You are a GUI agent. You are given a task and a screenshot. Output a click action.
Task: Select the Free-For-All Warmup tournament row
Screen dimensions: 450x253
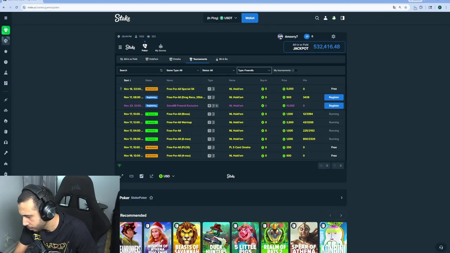click(x=231, y=122)
